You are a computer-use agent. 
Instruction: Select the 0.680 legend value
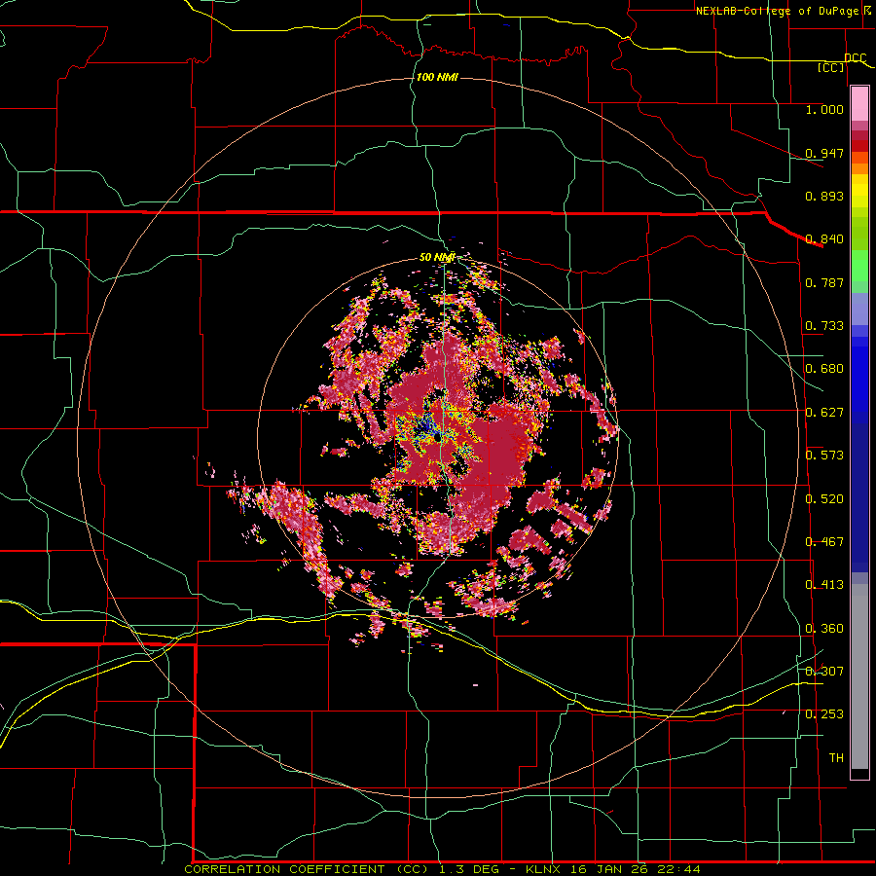824,369
